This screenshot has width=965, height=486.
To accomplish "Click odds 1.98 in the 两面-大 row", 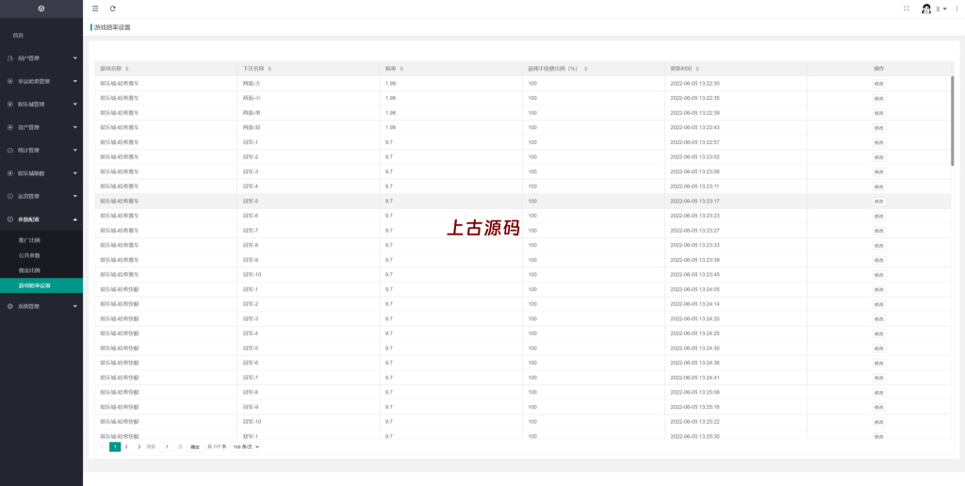I will coord(390,84).
